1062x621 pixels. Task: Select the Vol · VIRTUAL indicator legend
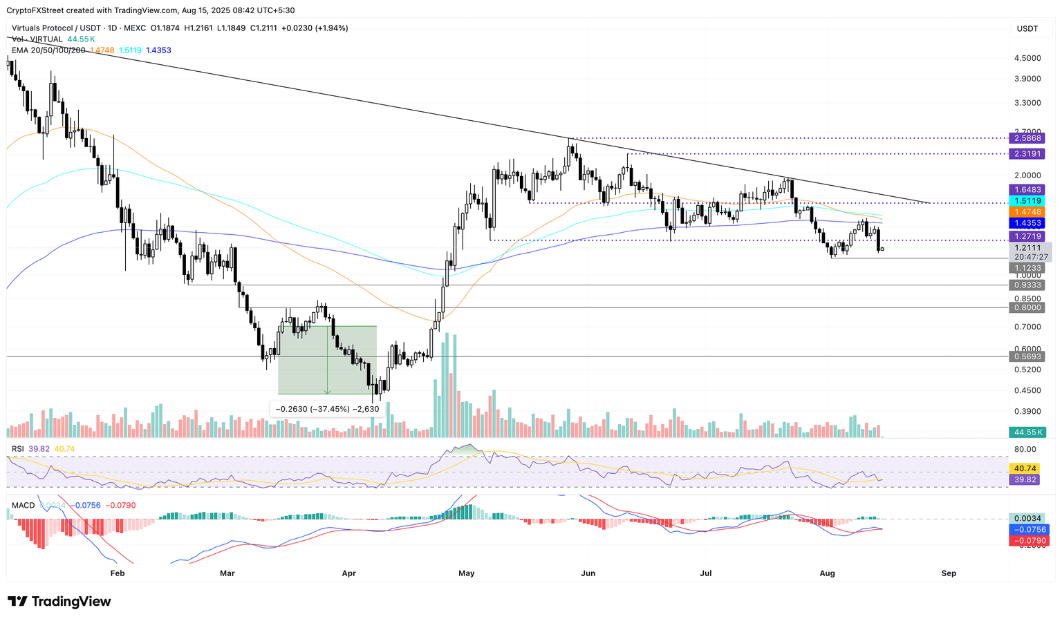37,39
